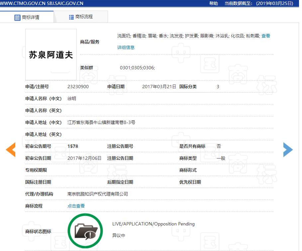Click the 类似群 label
This screenshot has width=302, height=251.
(x=87, y=68)
